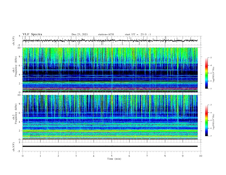Click the "ch.1(V)" axis label
Image resolution: width=226 pixels, height=175 pixels.
click(14, 41)
